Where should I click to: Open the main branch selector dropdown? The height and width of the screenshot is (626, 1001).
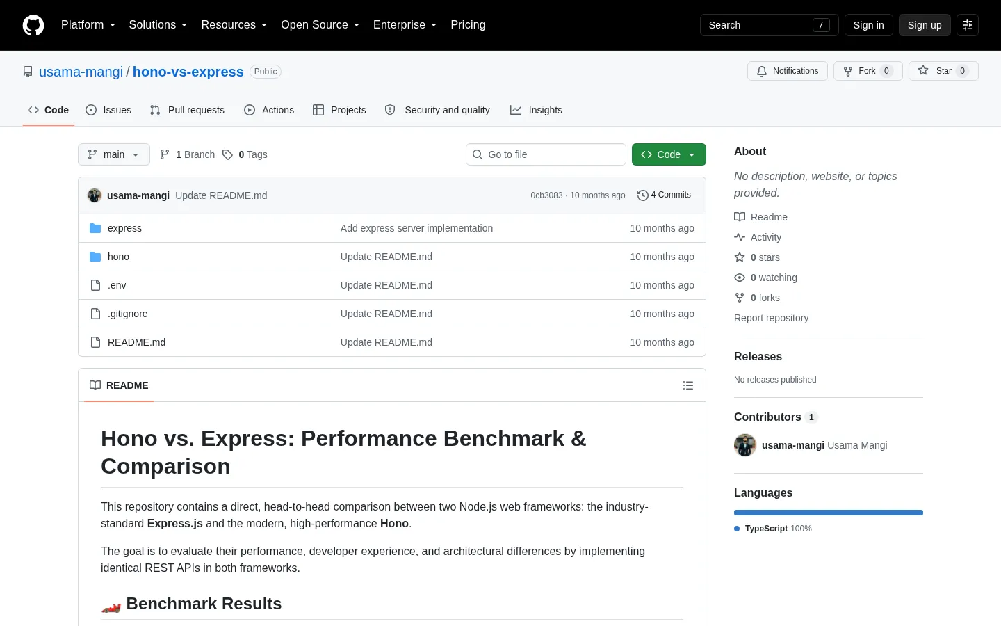click(114, 154)
